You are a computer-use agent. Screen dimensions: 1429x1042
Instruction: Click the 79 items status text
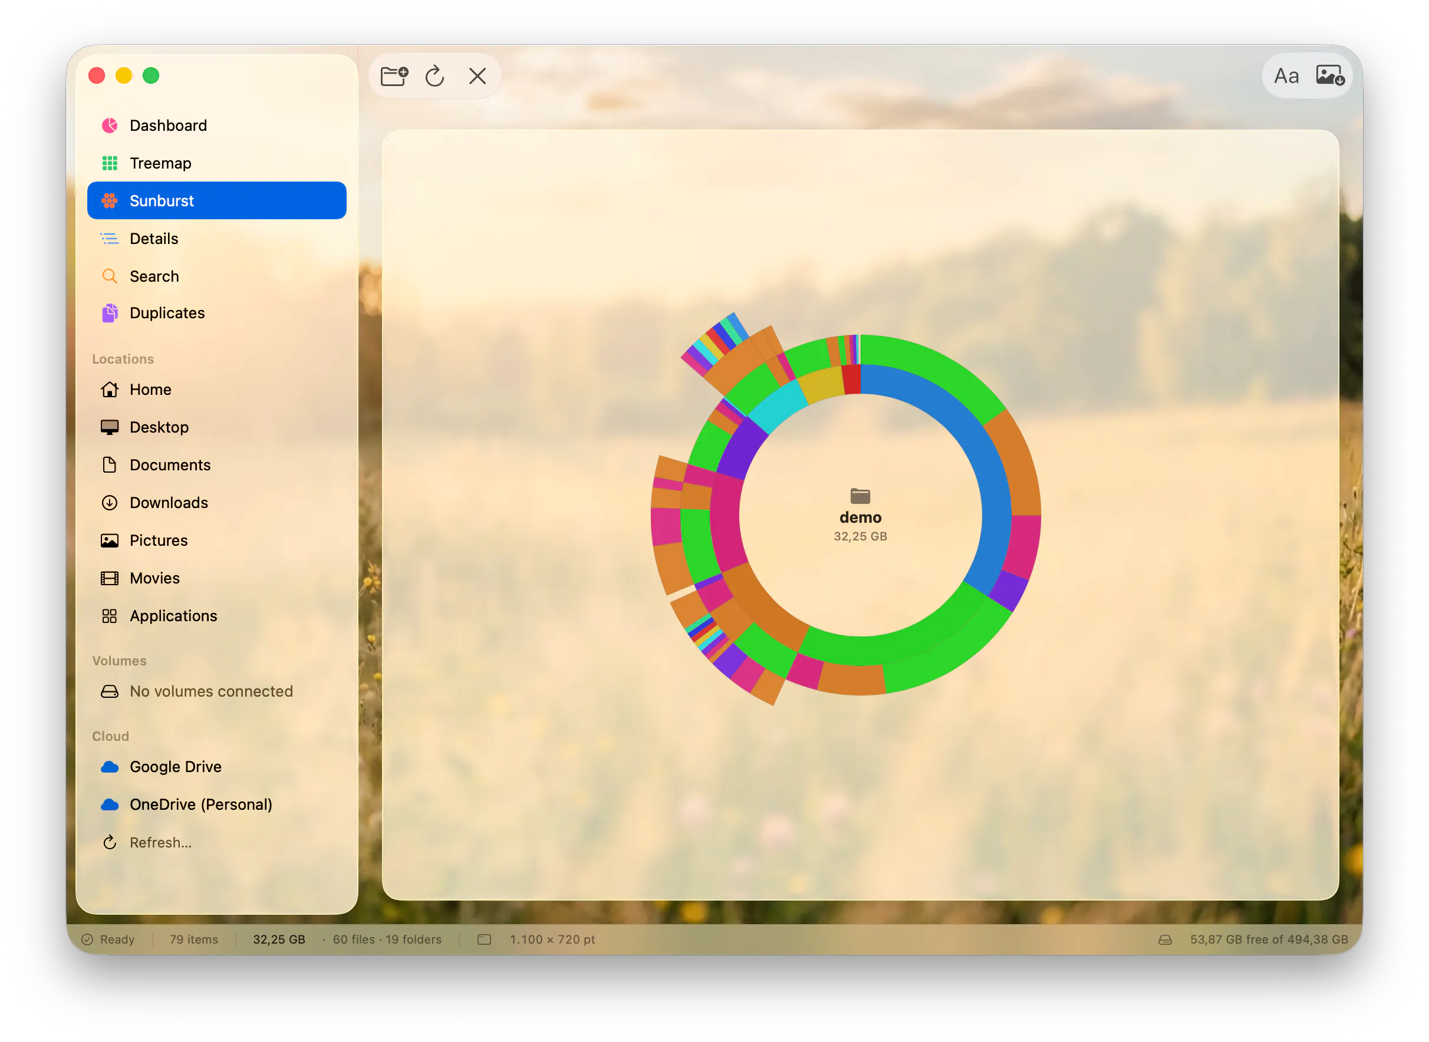[x=194, y=941]
